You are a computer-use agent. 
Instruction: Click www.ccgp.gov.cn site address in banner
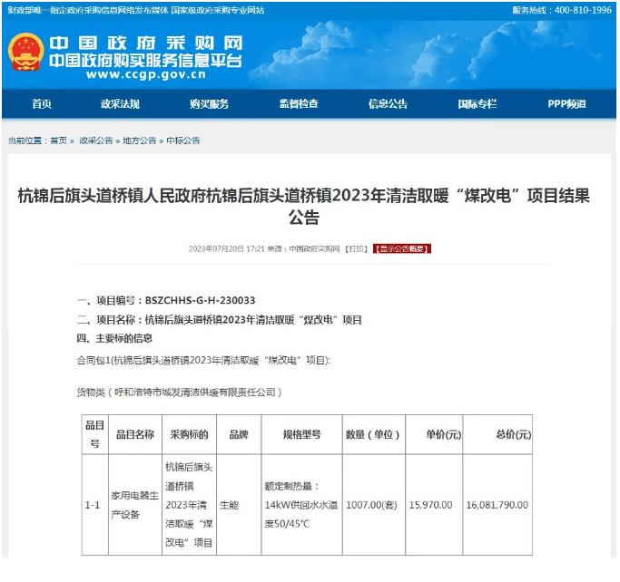pos(146,75)
